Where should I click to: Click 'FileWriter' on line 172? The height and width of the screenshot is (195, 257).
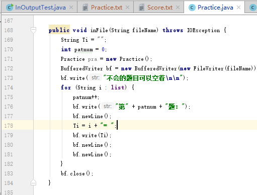[208, 68]
